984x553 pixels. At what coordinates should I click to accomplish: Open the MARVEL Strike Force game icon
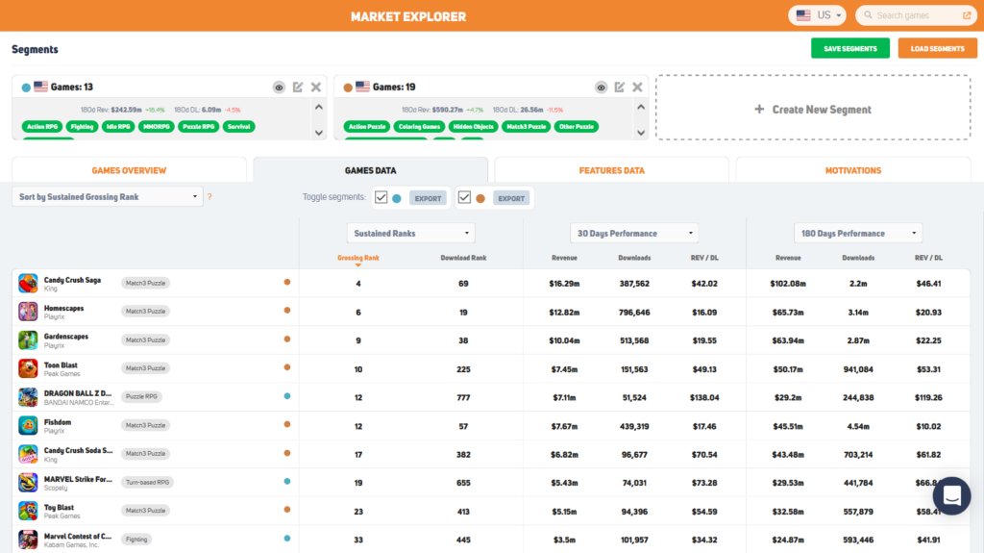point(28,482)
